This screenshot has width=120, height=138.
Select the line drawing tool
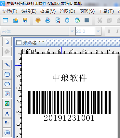point(7,65)
